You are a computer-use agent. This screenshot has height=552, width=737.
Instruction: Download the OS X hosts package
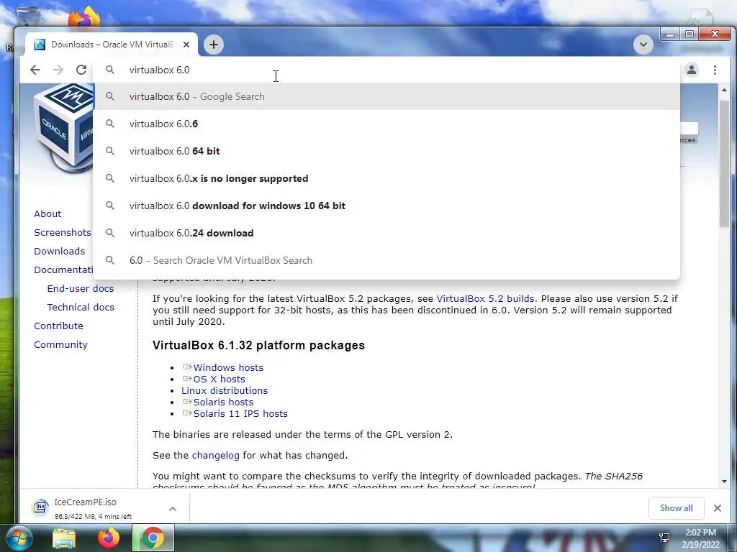point(219,379)
